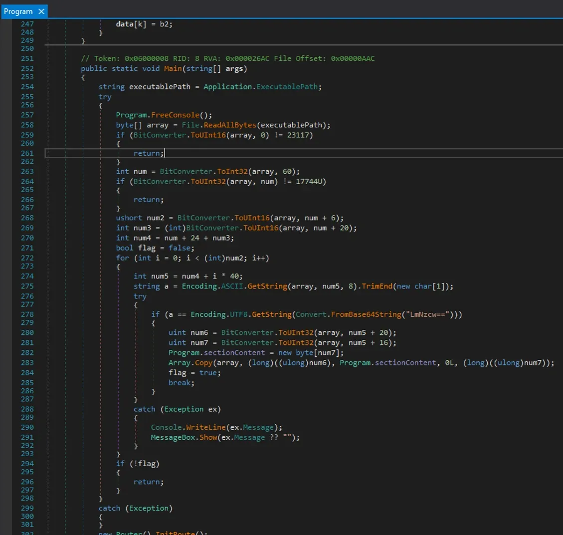Click the catch (Exception ex) line
The height and width of the screenshot is (535, 563).
177,409
